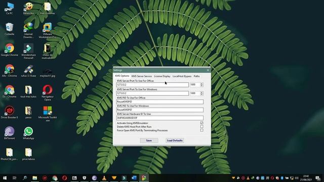Open Windows Security shield taskbar icon
Screen dimensions: 324x182
(x=85, y=178)
